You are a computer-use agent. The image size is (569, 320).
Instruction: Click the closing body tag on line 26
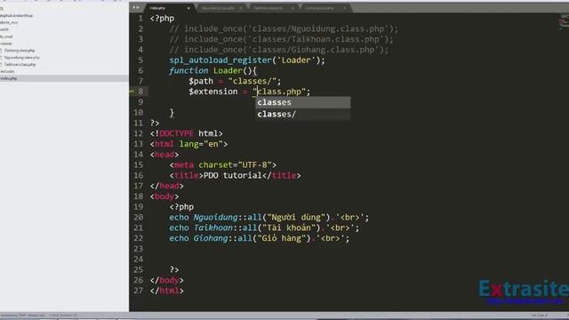pos(167,280)
